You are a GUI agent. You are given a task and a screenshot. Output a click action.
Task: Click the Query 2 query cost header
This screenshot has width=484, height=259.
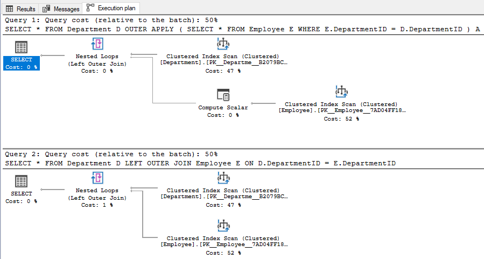[x=111, y=154]
